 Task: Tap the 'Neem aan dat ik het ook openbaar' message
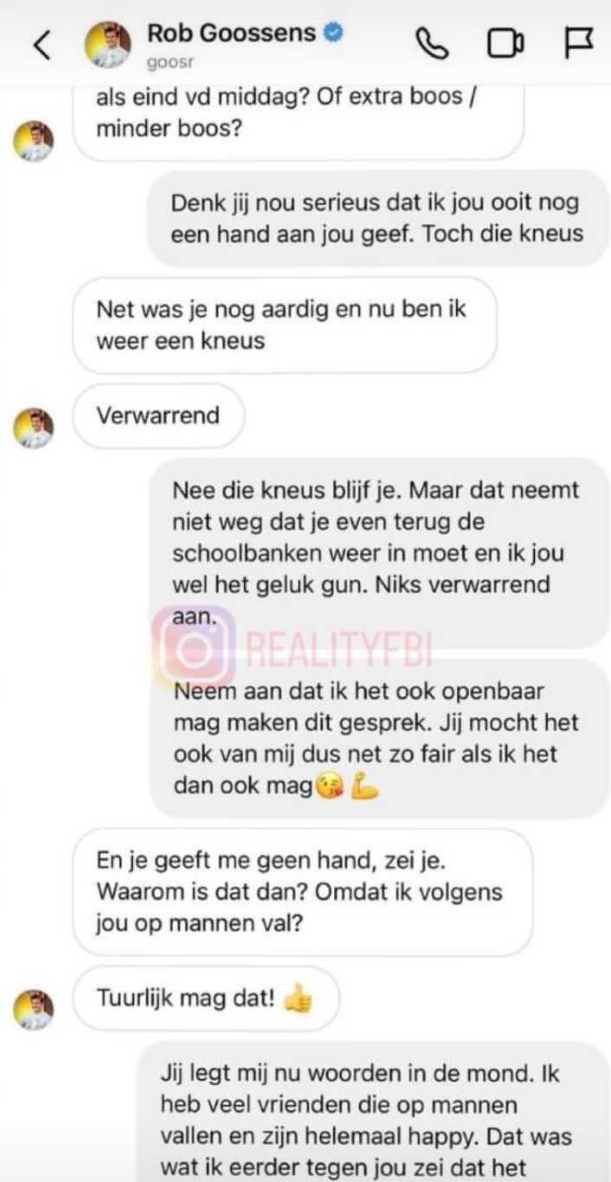(379, 739)
